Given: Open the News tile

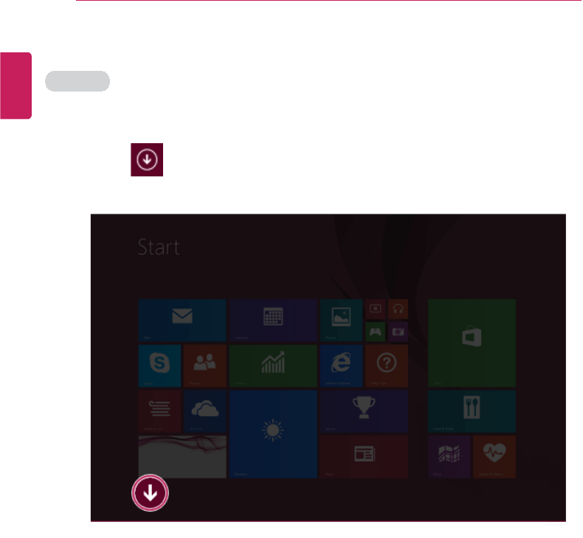Looking at the screenshot, I should [364, 457].
